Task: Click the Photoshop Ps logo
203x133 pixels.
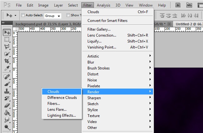Action: coord(7,5)
